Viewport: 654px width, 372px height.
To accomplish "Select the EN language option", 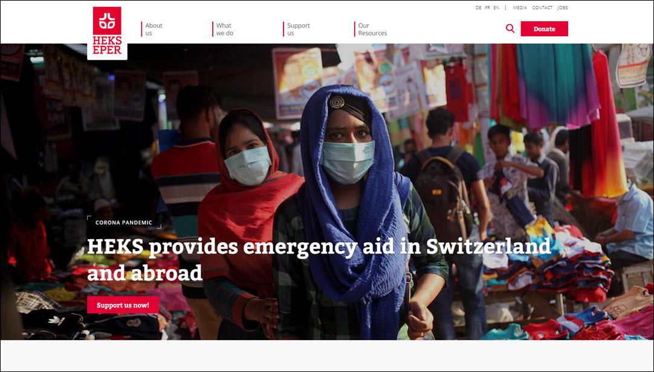I will (x=496, y=7).
